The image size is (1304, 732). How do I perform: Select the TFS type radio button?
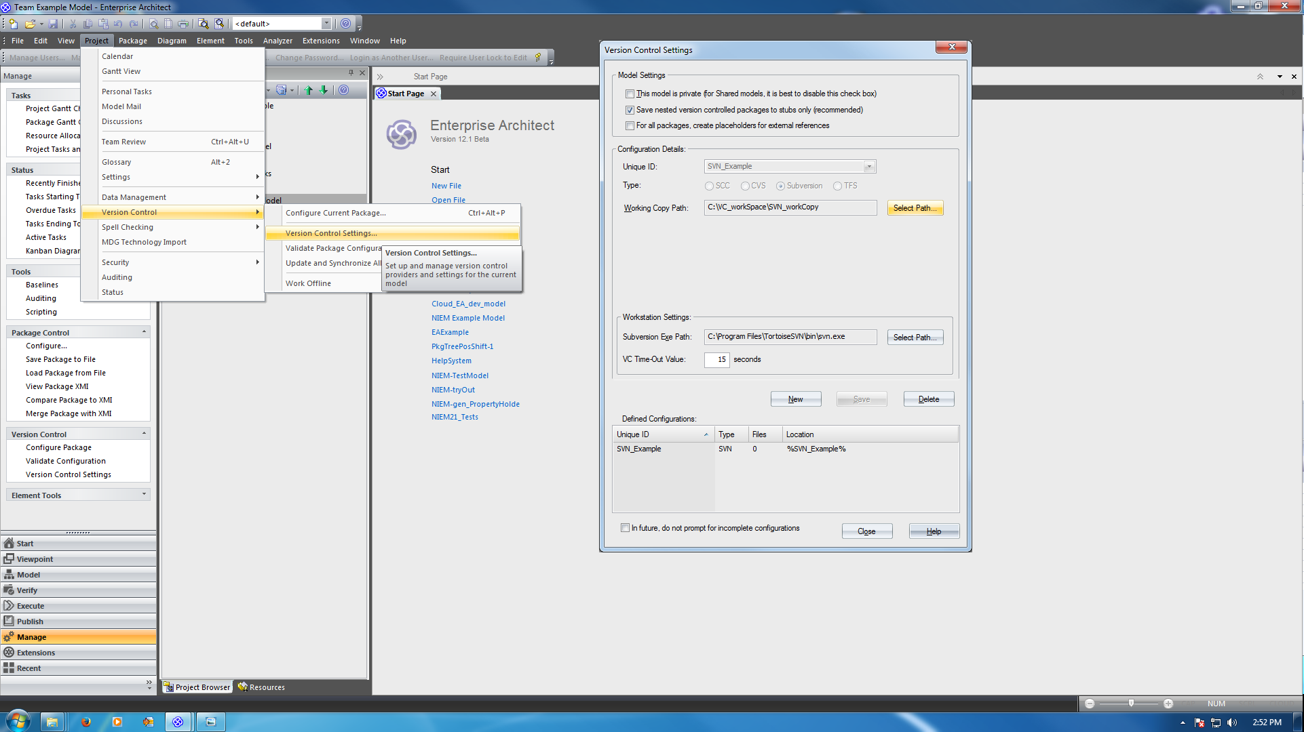[837, 186]
